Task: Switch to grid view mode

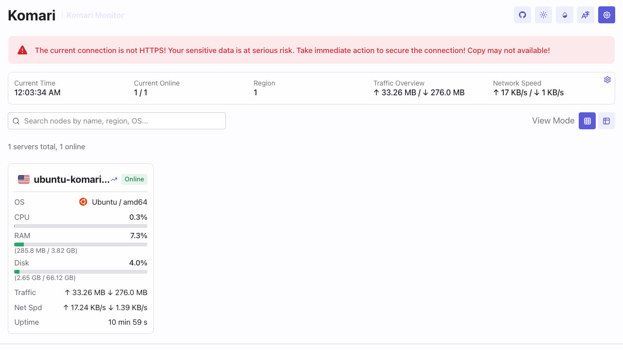Action: (x=587, y=121)
